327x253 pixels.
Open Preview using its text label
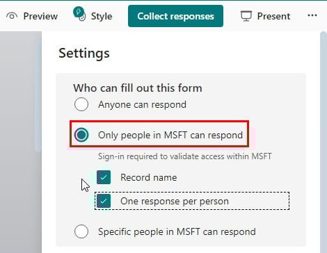(x=40, y=16)
